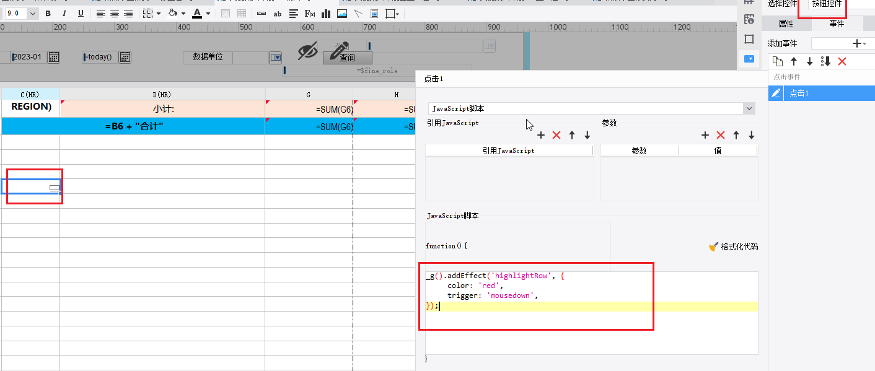Insert a formula with F(x) icon
Image resolution: width=875 pixels, height=371 pixels.
pyautogui.click(x=310, y=13)
